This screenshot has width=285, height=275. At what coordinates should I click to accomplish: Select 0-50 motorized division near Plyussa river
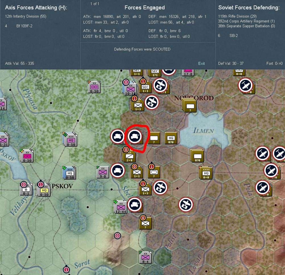point(94,87)
